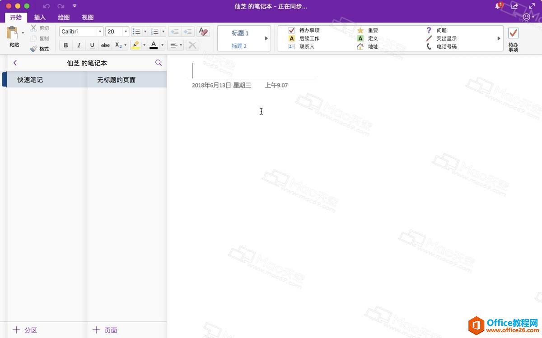The width and height of the screenshot is (542, 338).
Task: Switch to the 插入 tab
Action: click(40, 17)
